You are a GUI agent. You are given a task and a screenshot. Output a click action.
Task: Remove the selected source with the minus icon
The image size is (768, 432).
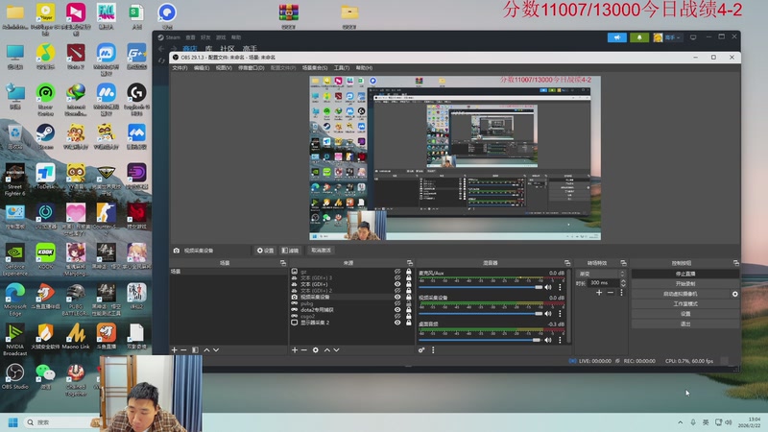click(304, 350)
